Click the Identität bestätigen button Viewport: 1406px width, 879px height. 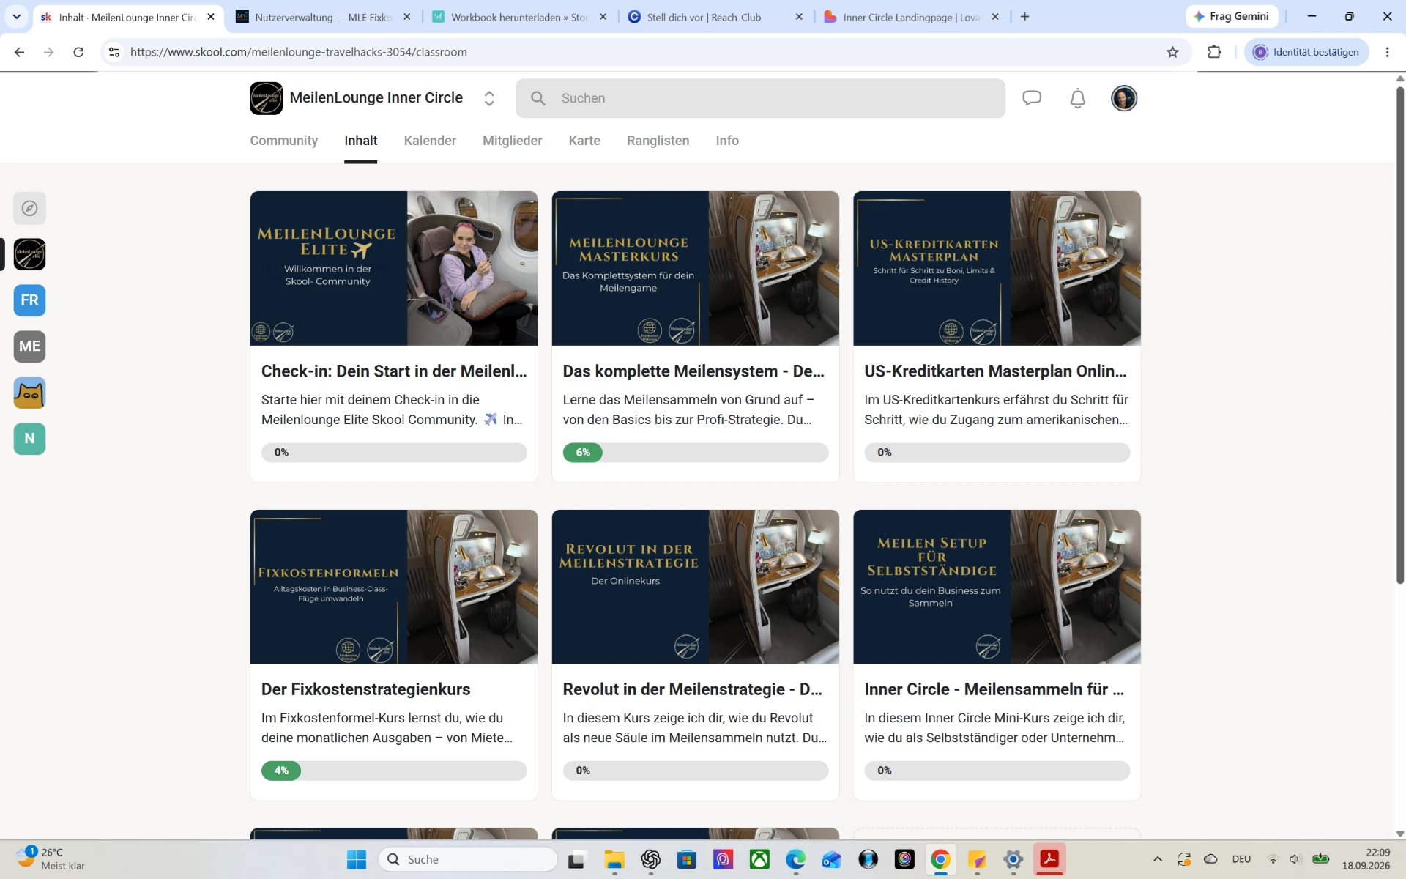coord(1306,52)
